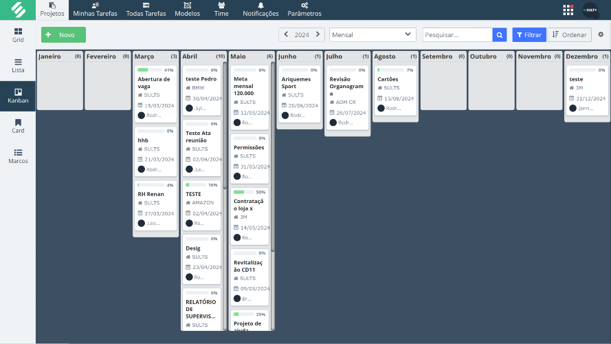611x344 pixels.
Task: Open the Permissões card
Action: (249, 159)
